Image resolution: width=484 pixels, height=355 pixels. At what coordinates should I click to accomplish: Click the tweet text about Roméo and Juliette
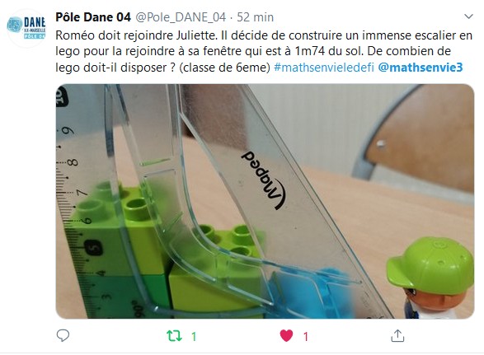click(264, 51)
